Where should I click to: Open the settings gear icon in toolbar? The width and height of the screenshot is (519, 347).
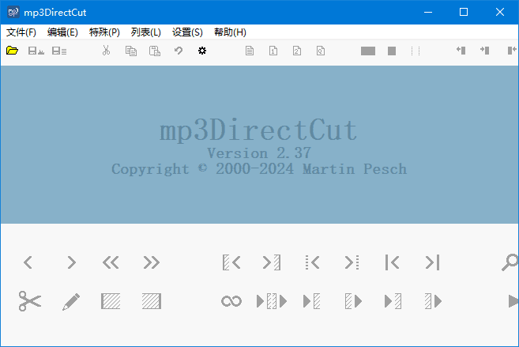click(x=202, y=51)
